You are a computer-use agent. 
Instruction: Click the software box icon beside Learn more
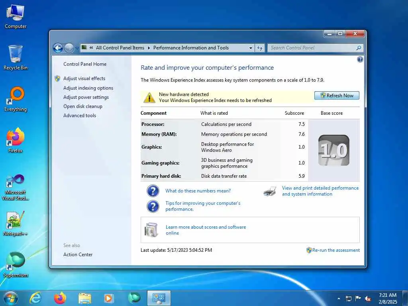coord(151,230)
